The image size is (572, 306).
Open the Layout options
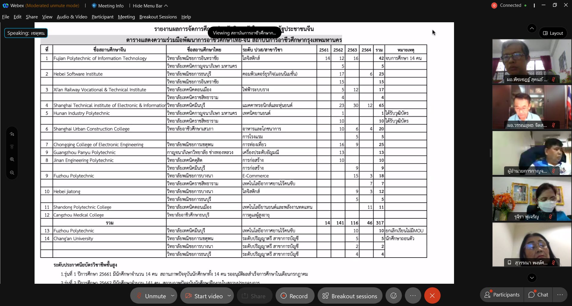tap(553, 33)
